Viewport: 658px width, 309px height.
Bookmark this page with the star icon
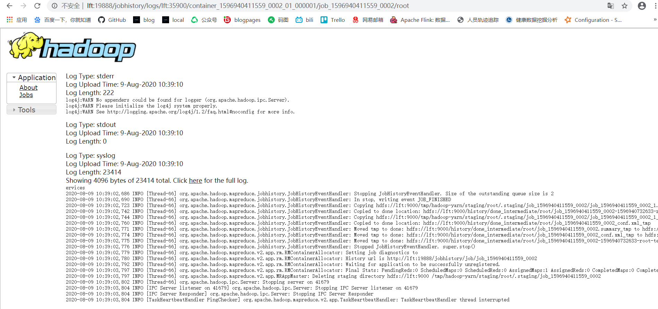click(624, 6)
